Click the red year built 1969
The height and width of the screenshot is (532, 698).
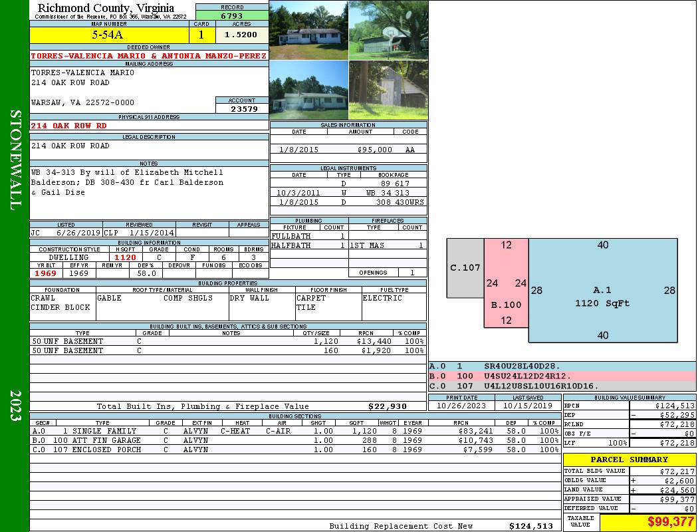(x=46, y=273)
